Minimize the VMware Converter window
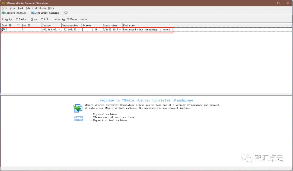Viewport: 293px width, 171px height. pyautogui.click(x=269, y=3)
